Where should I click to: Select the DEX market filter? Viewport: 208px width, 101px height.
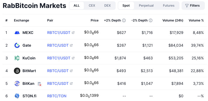point(107,6)
